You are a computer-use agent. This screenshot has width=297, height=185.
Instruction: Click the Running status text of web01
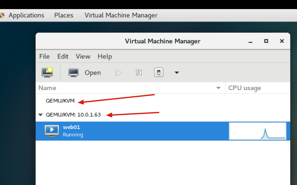pyautogui.click(x=73, y=135)
